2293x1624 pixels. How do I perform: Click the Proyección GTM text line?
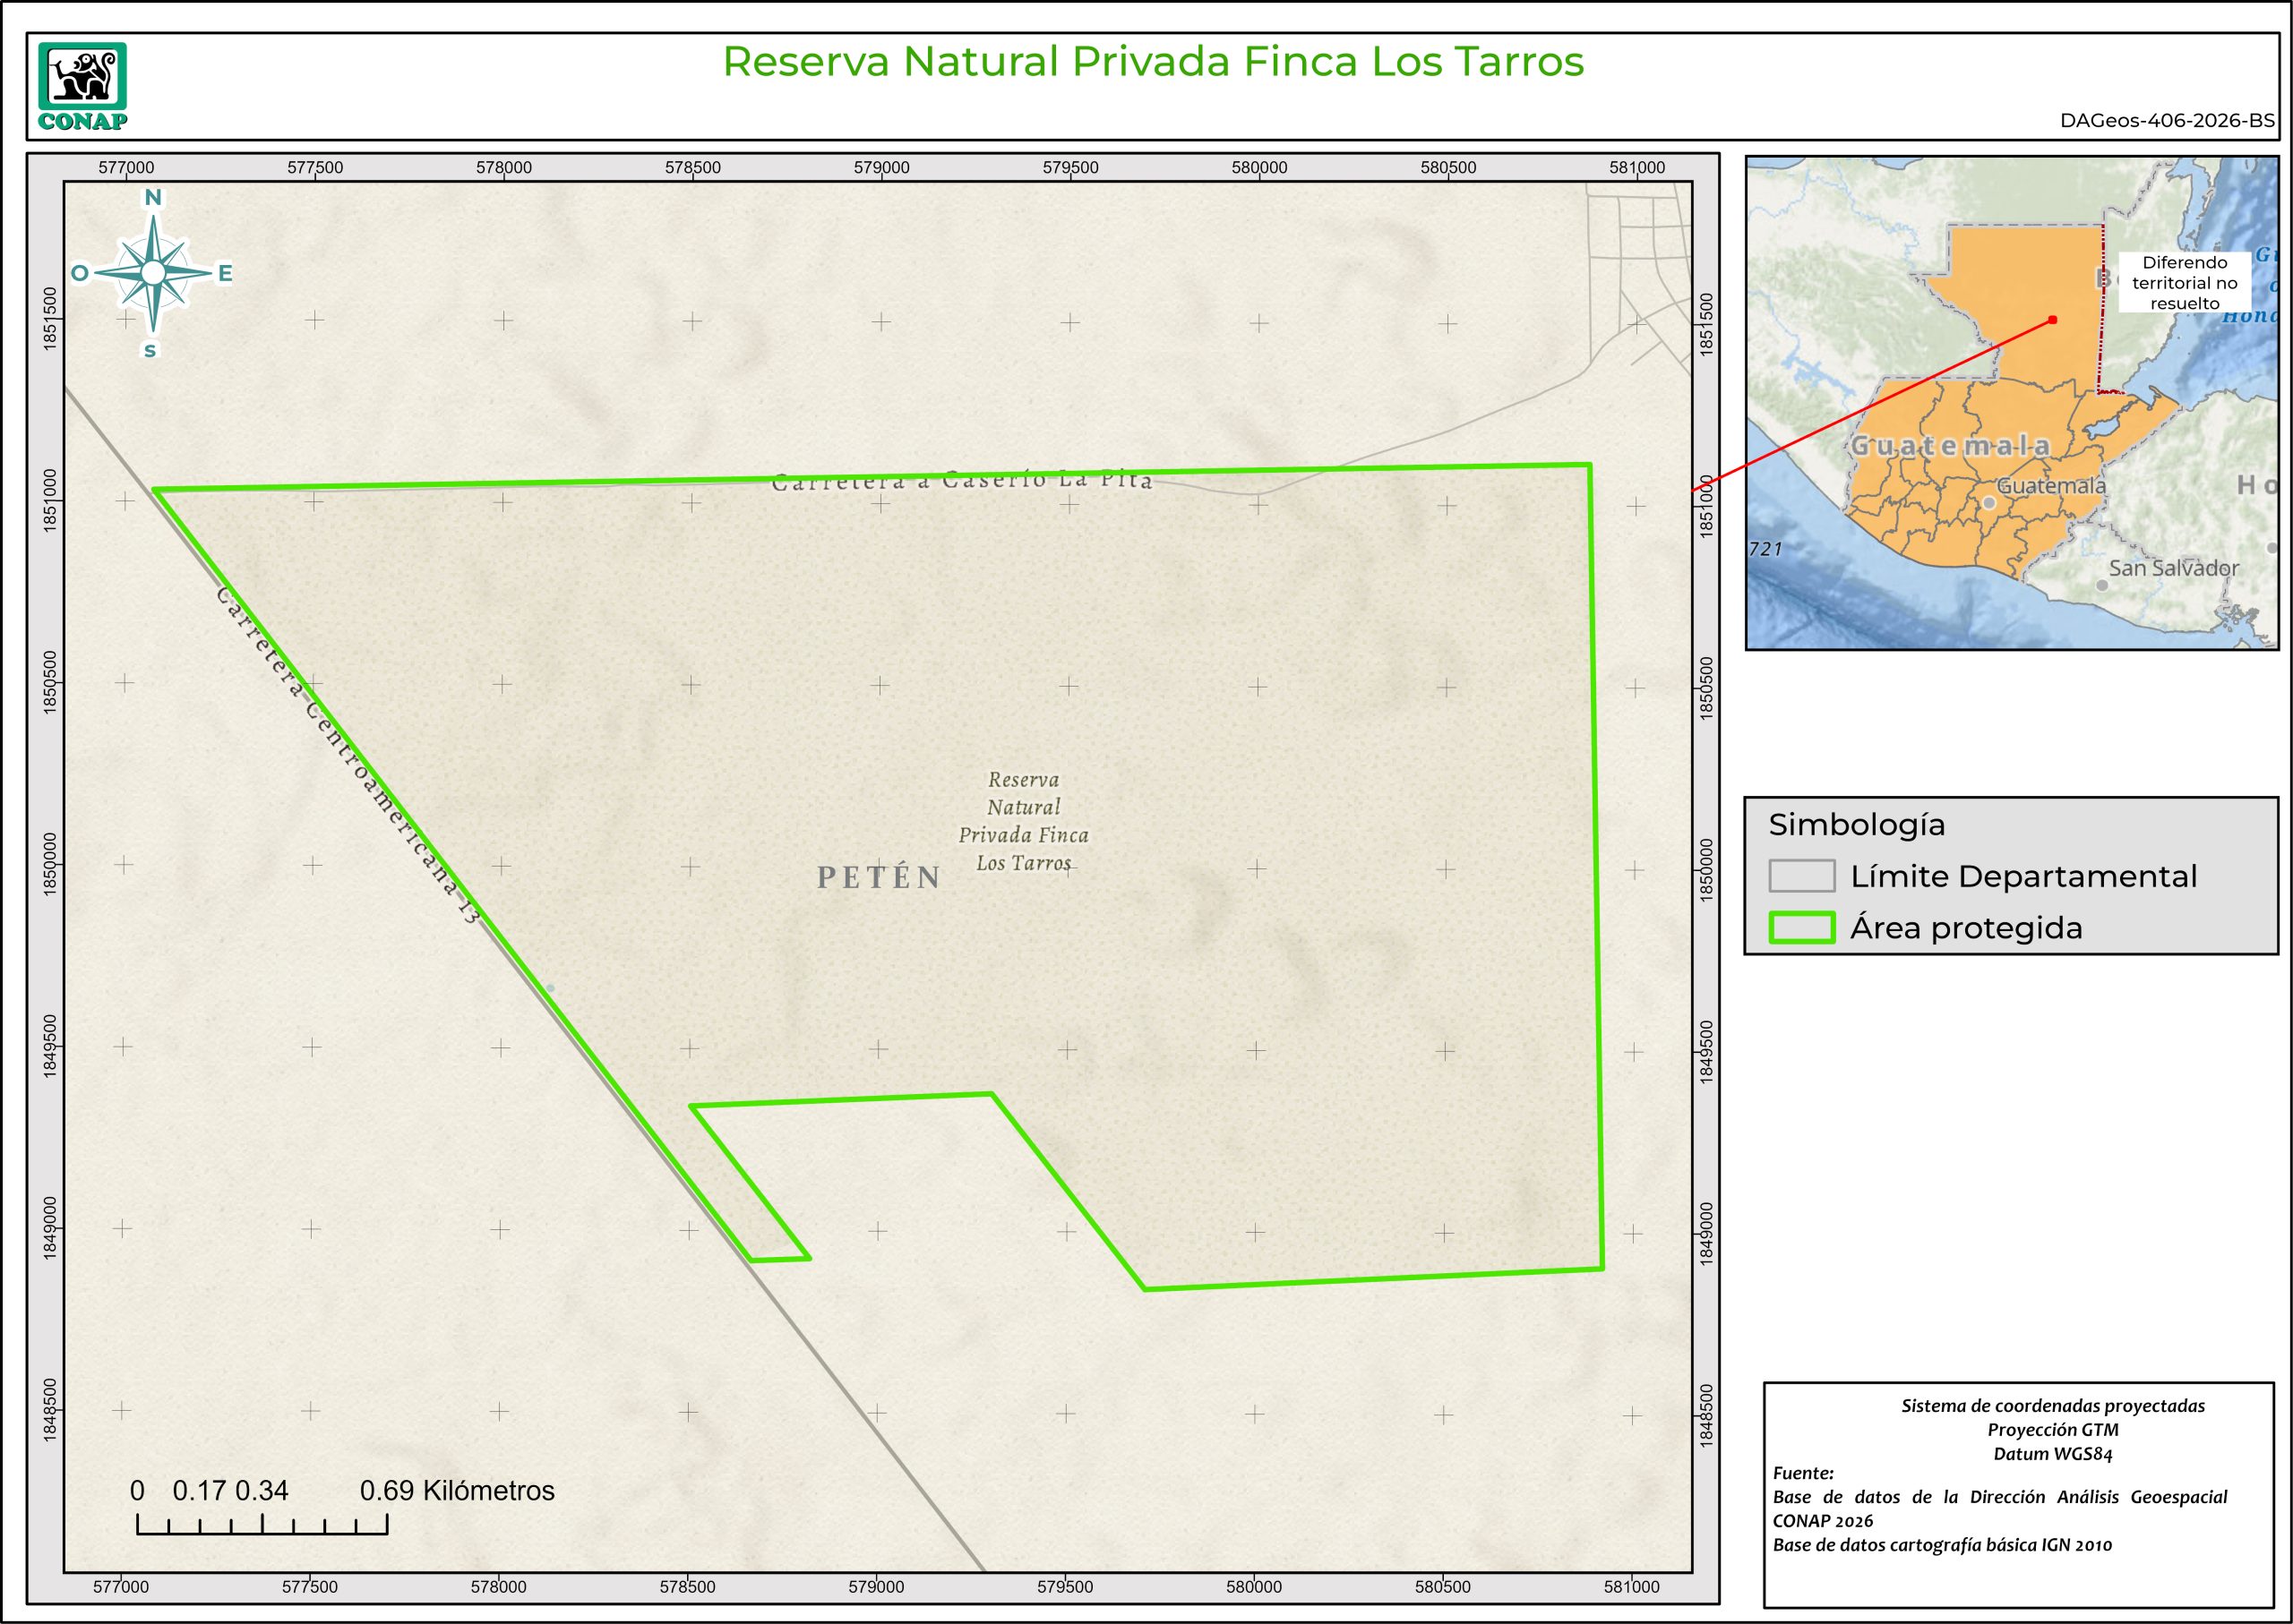2052,1430
